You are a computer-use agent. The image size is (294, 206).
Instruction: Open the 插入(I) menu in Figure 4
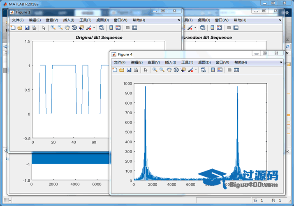point(171,62)
